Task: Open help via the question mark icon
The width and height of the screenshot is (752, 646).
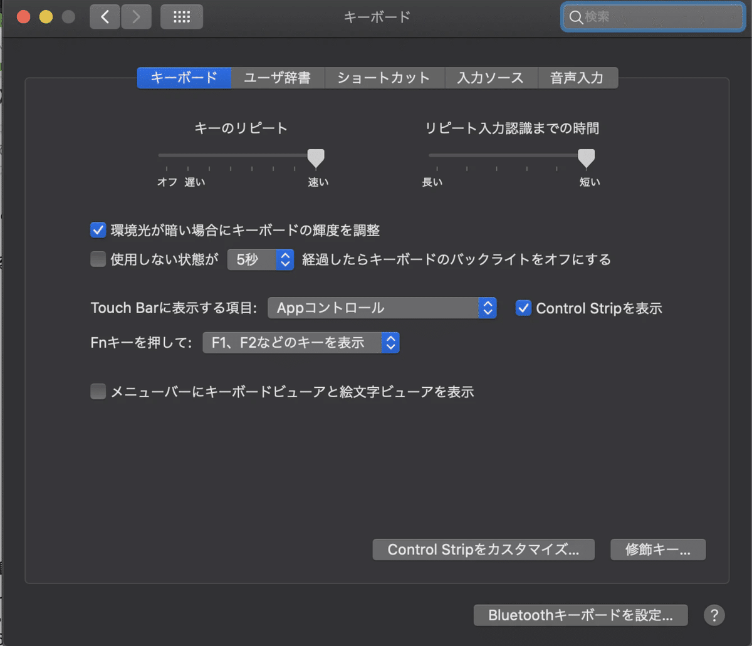Action: point(714,615)
